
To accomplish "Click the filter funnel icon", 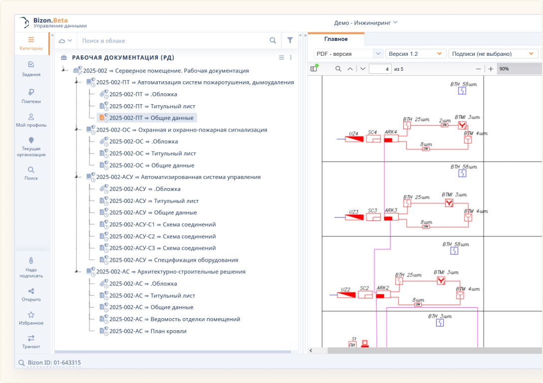I will pos(290,40).
